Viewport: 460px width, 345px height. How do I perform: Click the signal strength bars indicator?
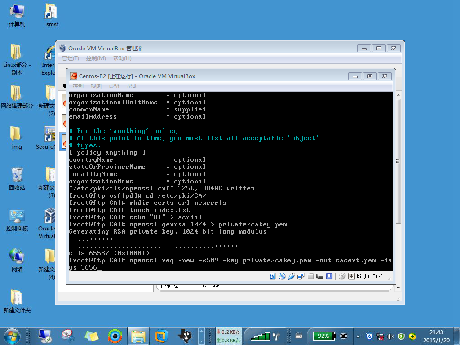click(260, 336)
